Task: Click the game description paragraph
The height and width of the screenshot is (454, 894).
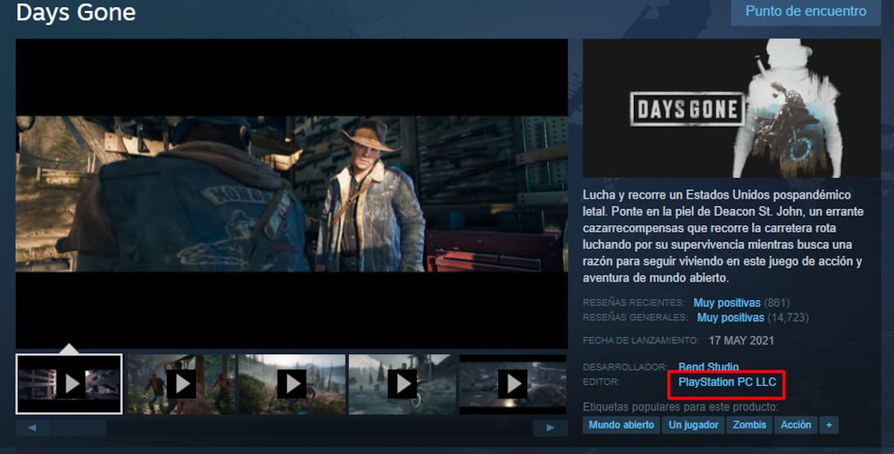Action: pos(723,236)
